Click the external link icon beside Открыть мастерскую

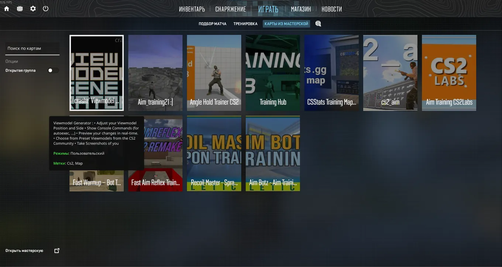coord(57,251)
